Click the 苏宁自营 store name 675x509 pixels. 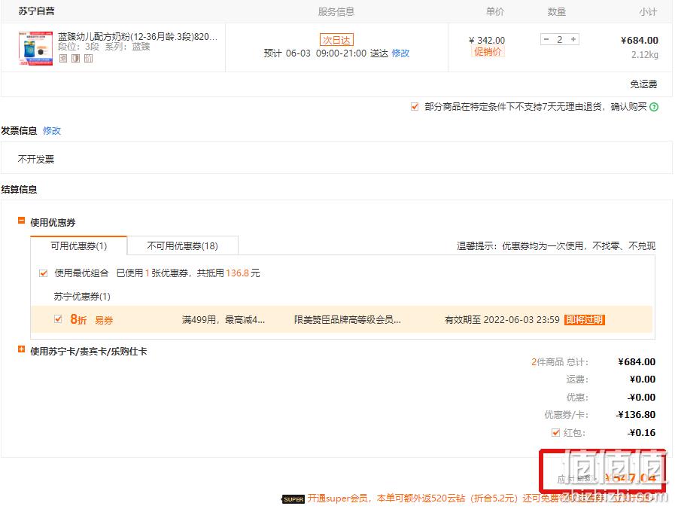(37, 11)
